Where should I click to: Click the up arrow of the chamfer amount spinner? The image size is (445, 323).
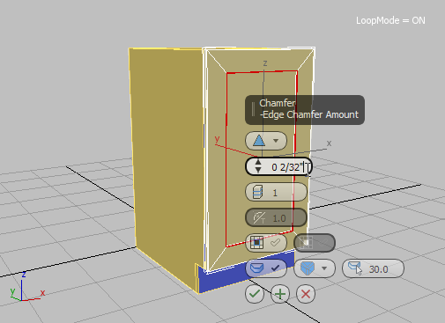coord(258,162)
